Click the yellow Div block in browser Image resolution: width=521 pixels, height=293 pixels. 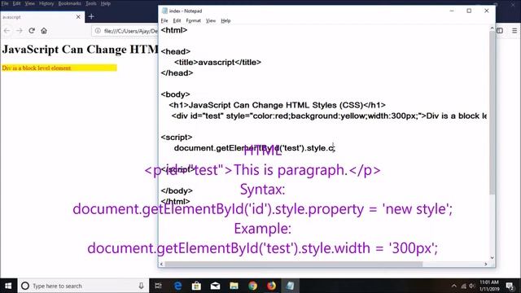[59, 68]
